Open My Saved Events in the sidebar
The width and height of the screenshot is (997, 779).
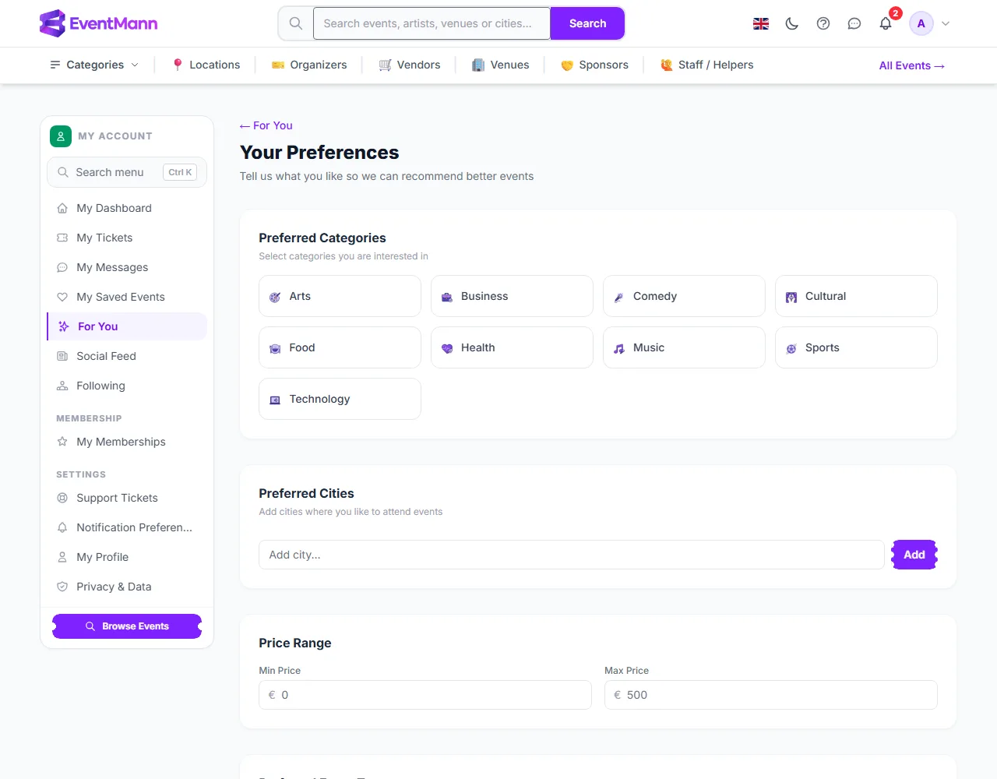[x=127, y=297]
